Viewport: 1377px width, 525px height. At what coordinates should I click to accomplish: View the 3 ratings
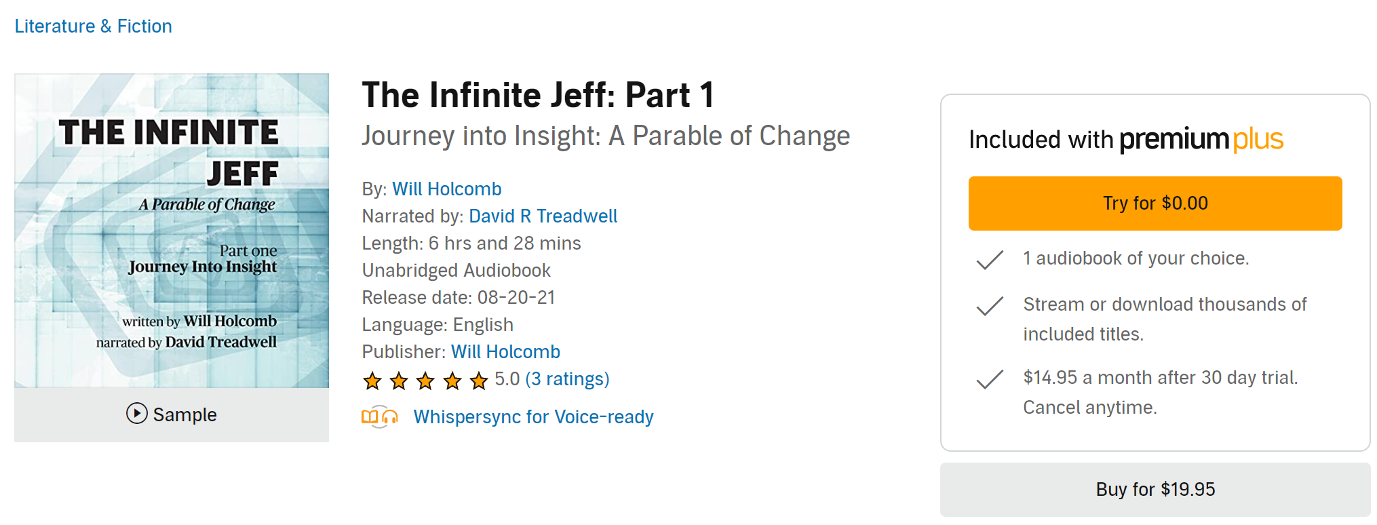[567, 378]
